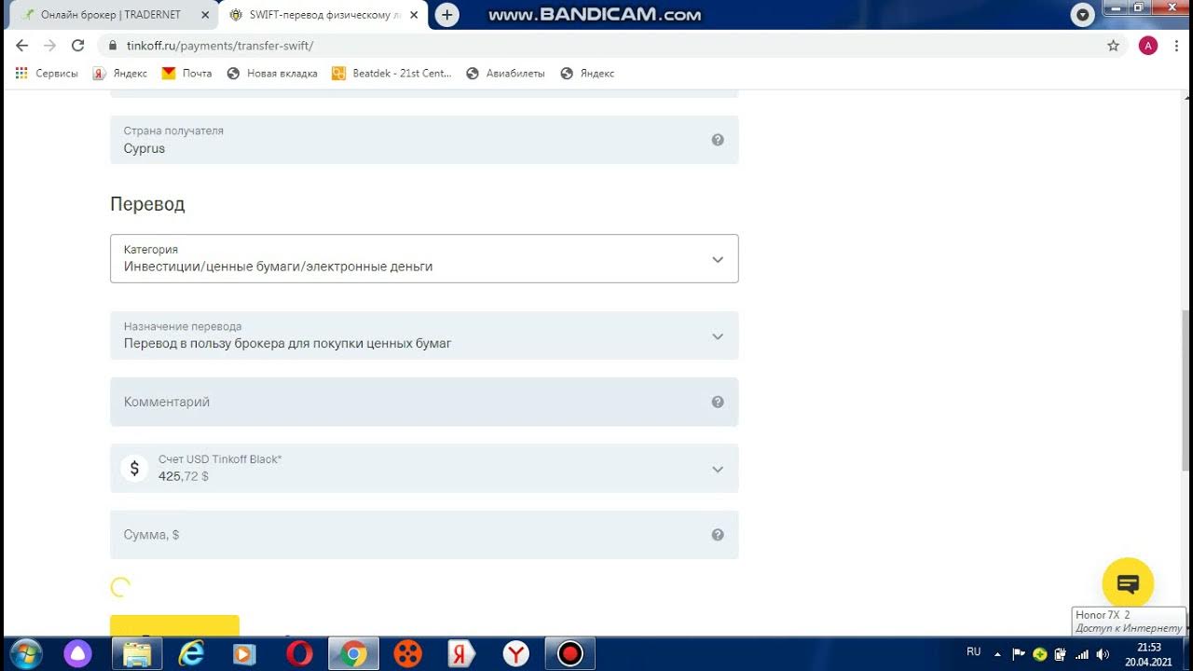Reload the current page
The height and width of the screenshot is (671, 1193).
(77, 46)
